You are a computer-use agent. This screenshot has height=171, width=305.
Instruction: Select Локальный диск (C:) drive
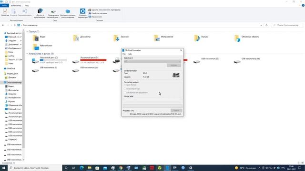coord(50,60)
